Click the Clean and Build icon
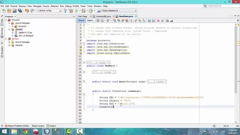 click(71, 11)
